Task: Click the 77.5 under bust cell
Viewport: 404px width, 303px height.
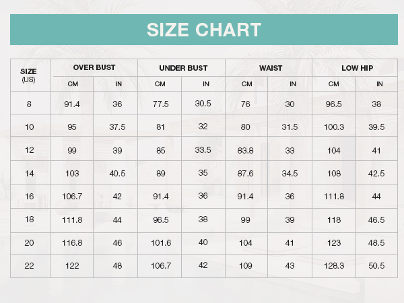Action: [x=160, y=104]
